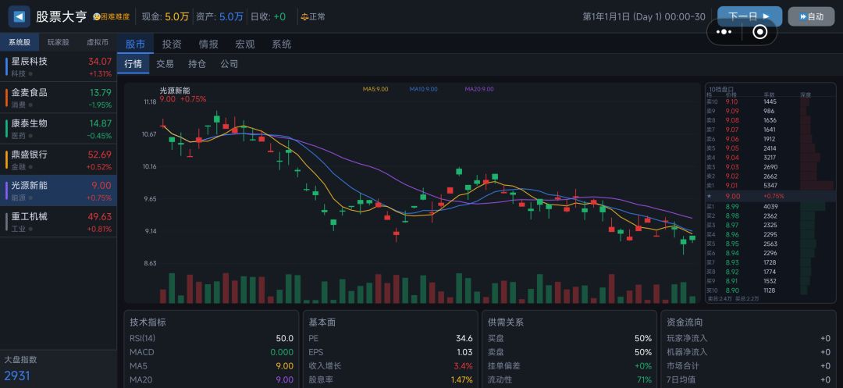Select 星辰科技 in the stock list
This screenshot has width=843, height=388.
(x=58, y=66)
